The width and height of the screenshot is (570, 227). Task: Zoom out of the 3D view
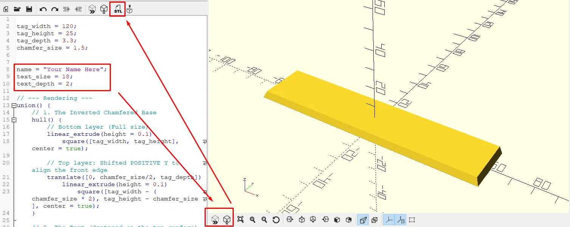(x=264, y=220)
